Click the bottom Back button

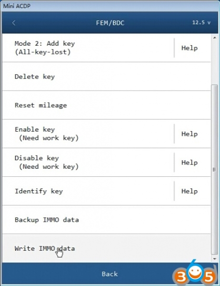(110, 274)
